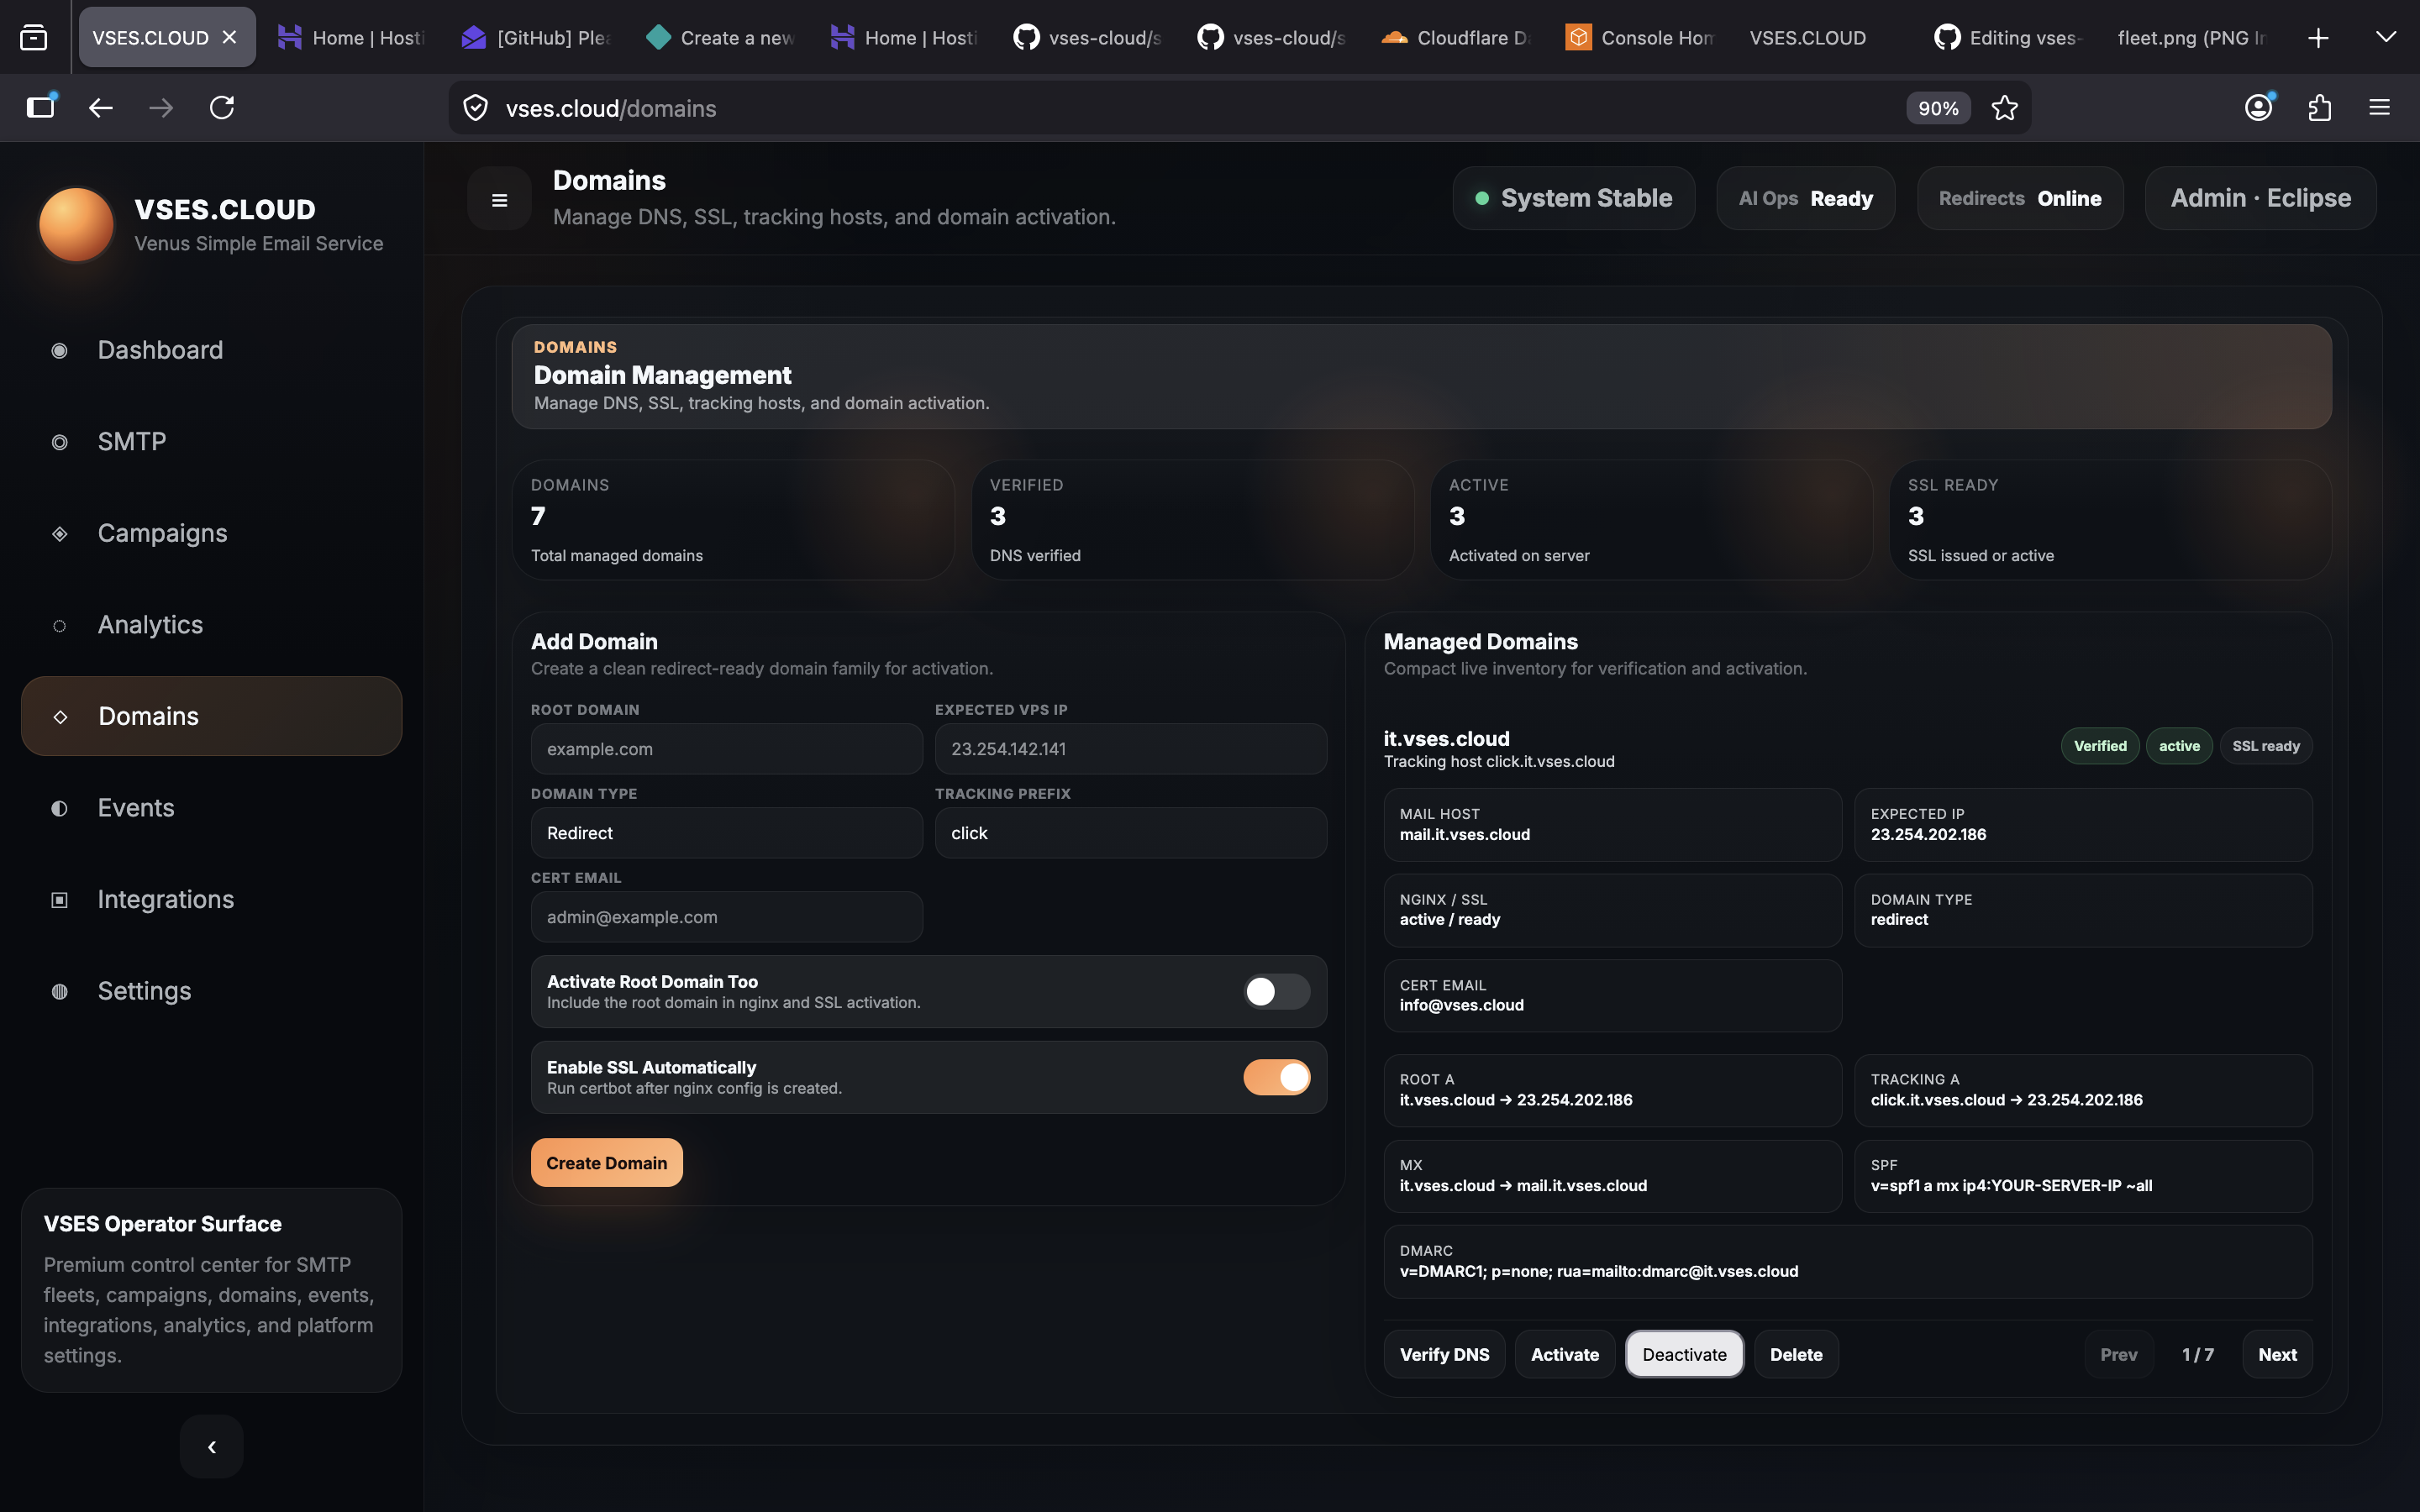Click the Deactivate button
The width and height of the screenshot is (2420, 1512).
point(1684,1354)
